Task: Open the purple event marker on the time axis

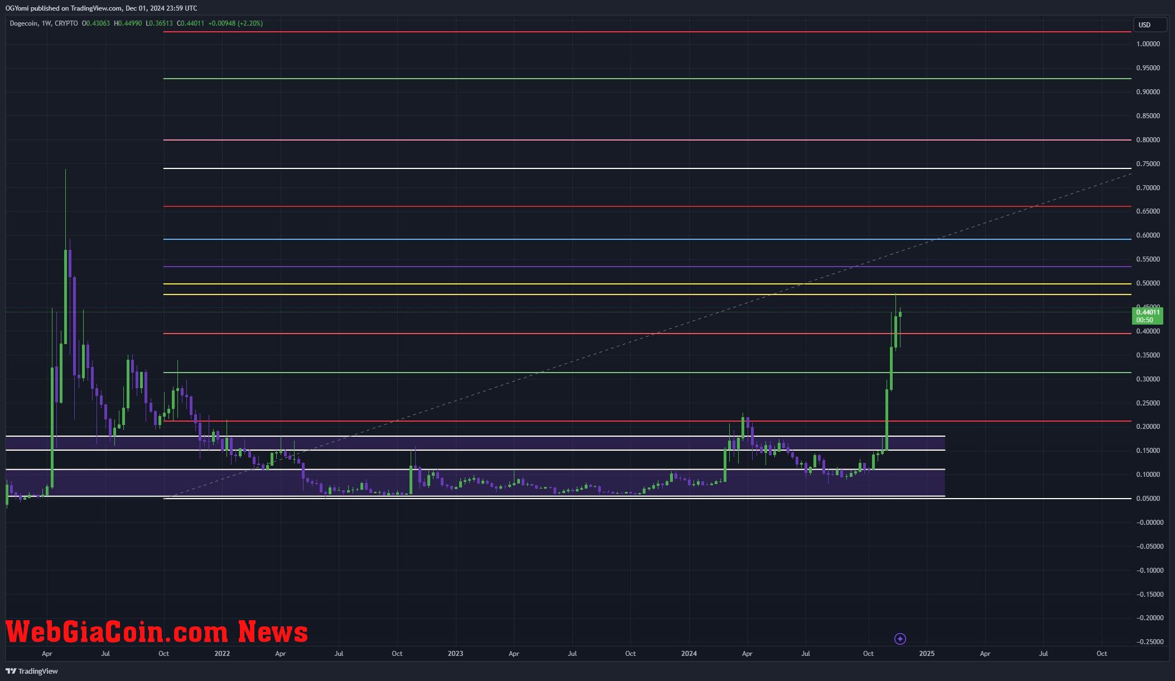Action: pyautogui.click(x=900, y=639)
